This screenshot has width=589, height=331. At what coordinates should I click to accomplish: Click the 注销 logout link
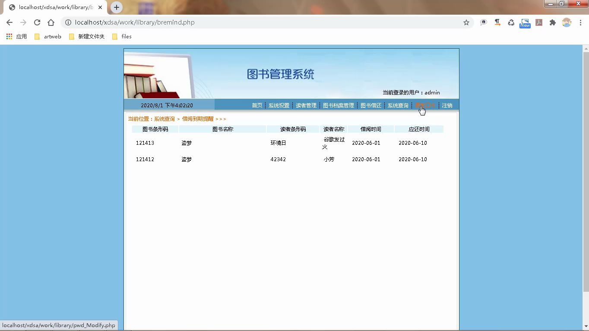click(447, 105)
